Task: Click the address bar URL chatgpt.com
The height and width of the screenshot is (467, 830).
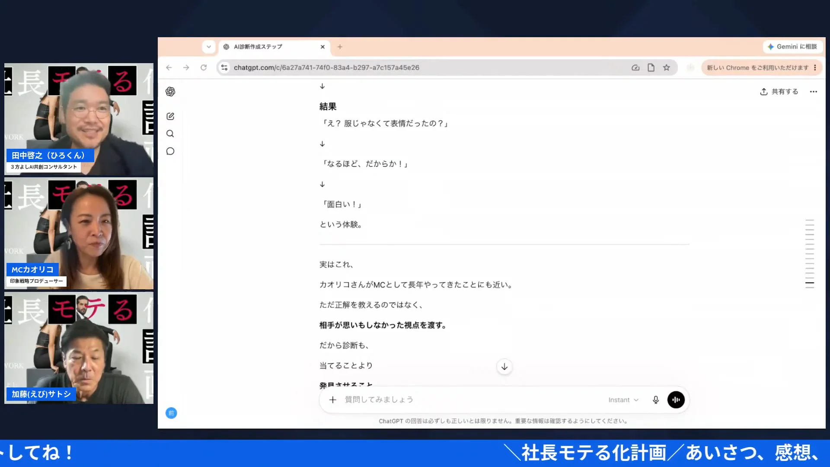Action: pyautogui.click(x=326, y=67)
